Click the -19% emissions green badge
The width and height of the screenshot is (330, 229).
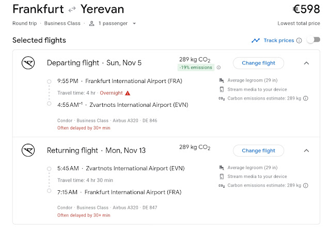click(x=196, y=68)
